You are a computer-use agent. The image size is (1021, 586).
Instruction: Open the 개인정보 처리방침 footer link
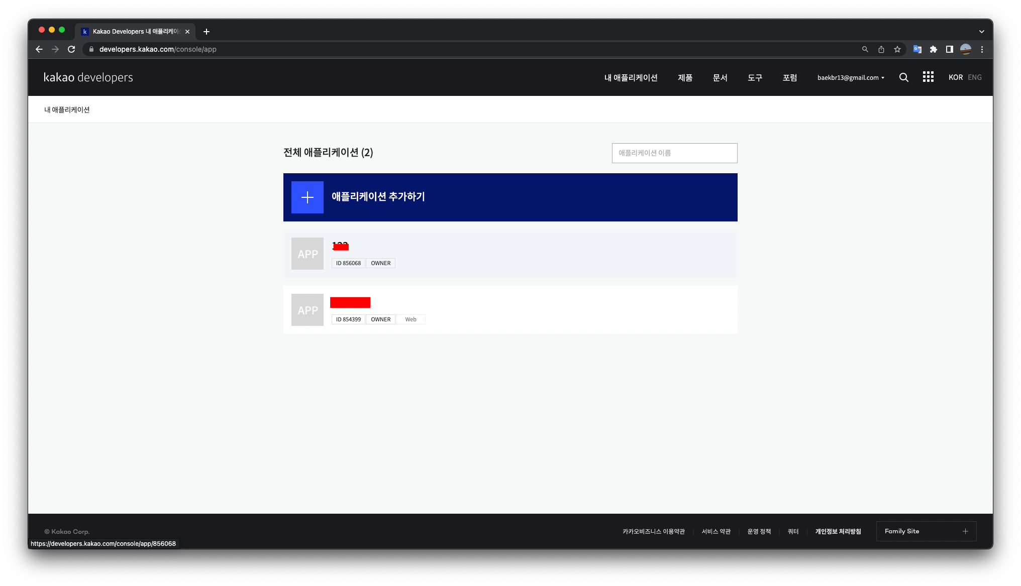click(x=838, y=532)
